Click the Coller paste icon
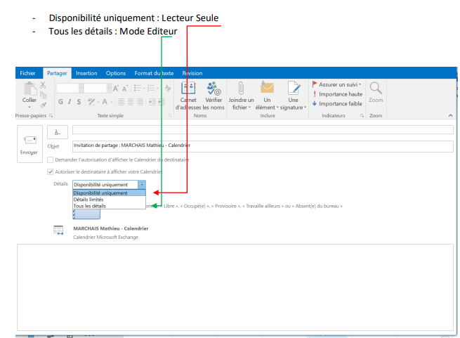Screen dimensions: 460x338 point(30,91)
